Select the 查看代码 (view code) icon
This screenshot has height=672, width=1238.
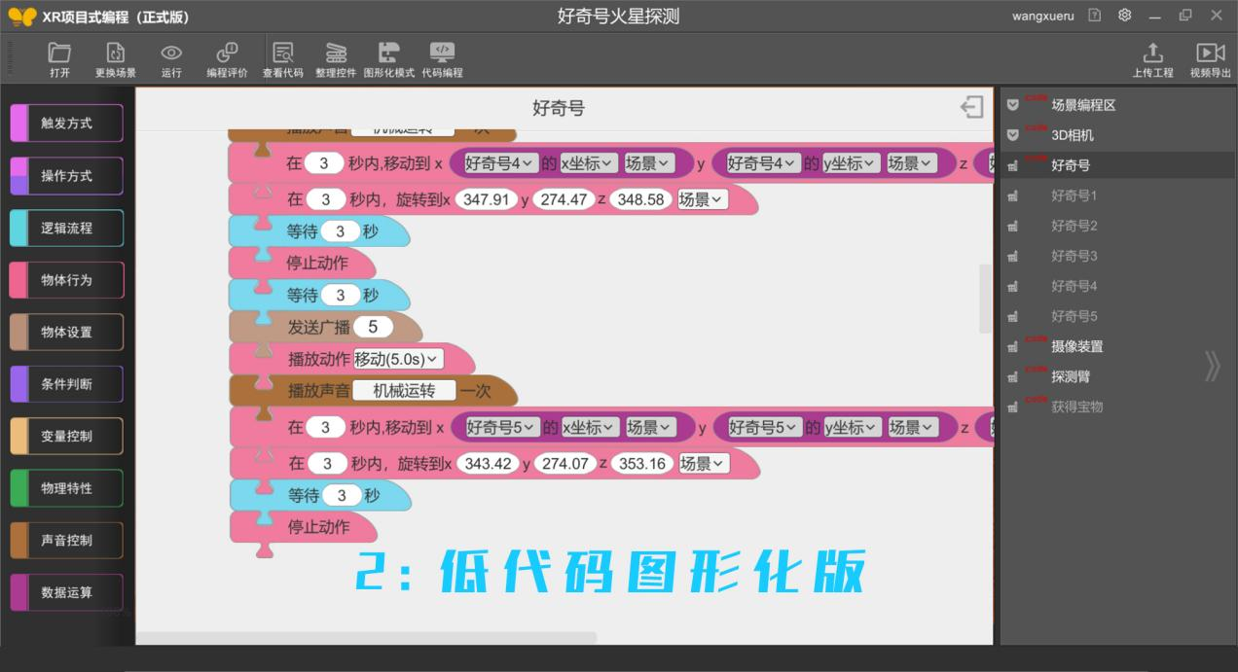point(281,57)
